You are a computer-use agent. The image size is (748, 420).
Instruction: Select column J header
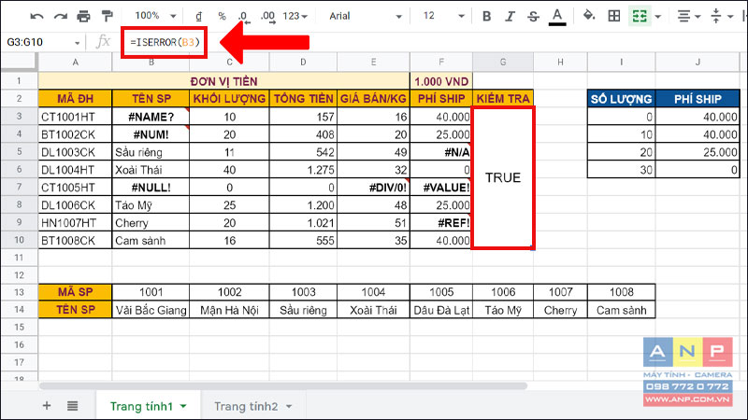[x=698, y=62]
